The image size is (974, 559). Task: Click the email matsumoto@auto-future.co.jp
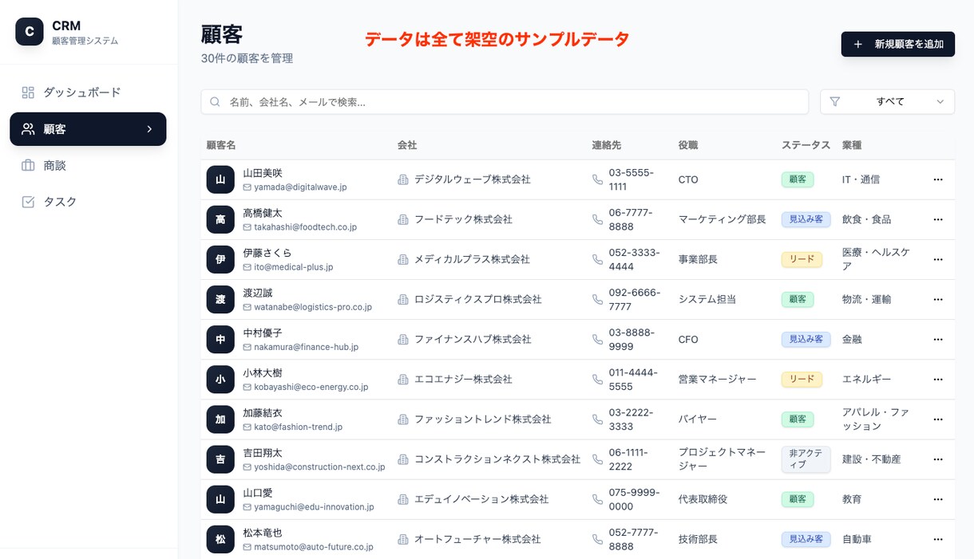coord(314,547)
